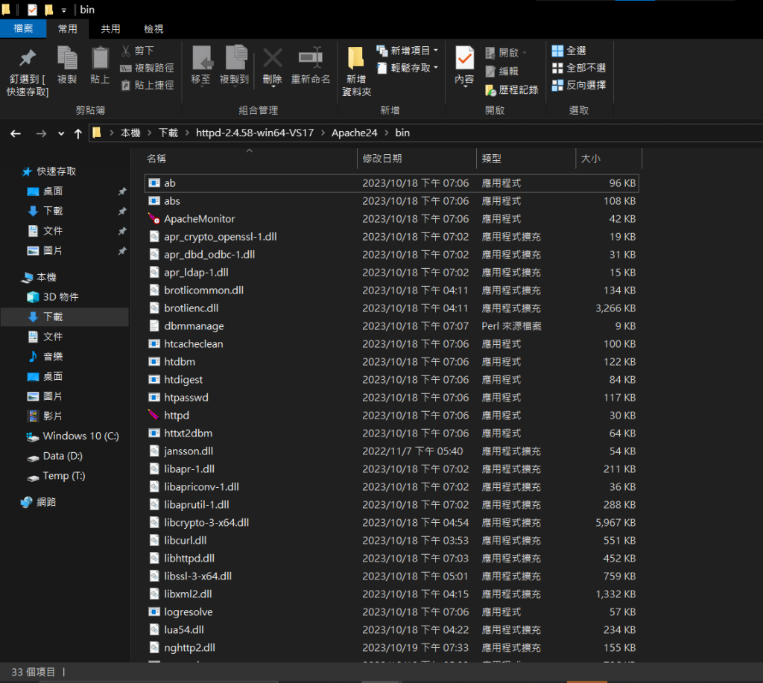Create a new folder with 新增資料夾
Screen dimensions: 763x683
[356, 72]
